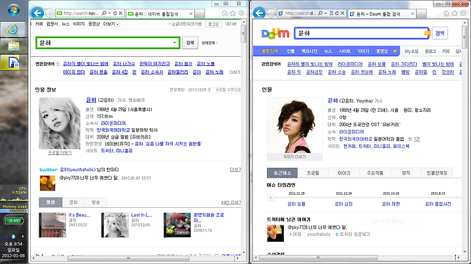Screen dimensions: 471x264
Task: Click the Internet Explorer taskbar icon
Action: click(x=14, y=29)
